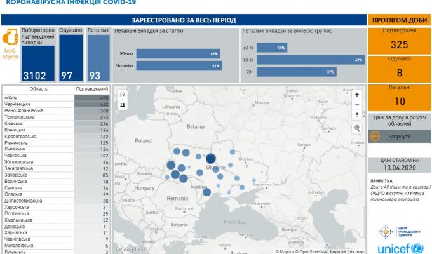Open the mobile version phone icon
The image size is (432, 254).
click(x=10, y=37)
